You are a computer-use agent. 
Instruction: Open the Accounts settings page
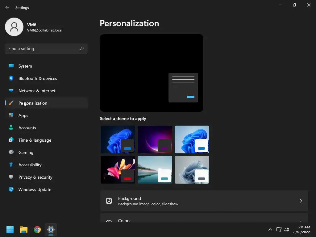tap(46, 128)
